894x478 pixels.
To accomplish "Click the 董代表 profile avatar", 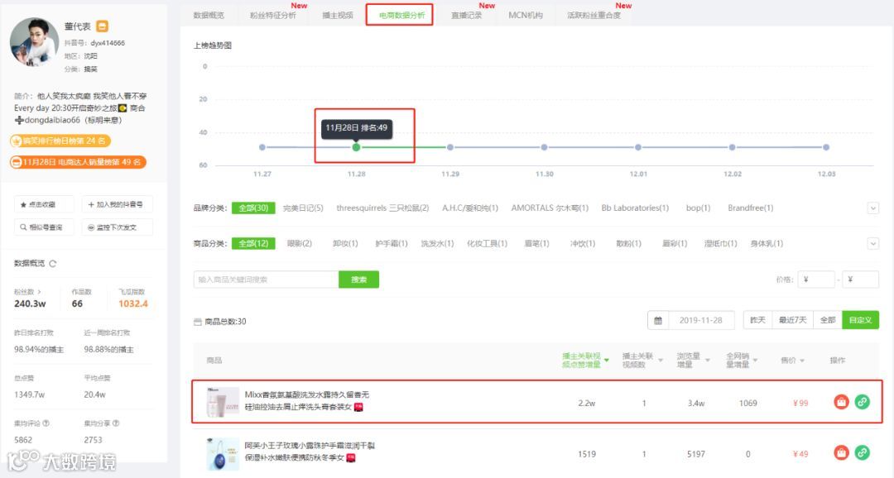I will point(35,41).
